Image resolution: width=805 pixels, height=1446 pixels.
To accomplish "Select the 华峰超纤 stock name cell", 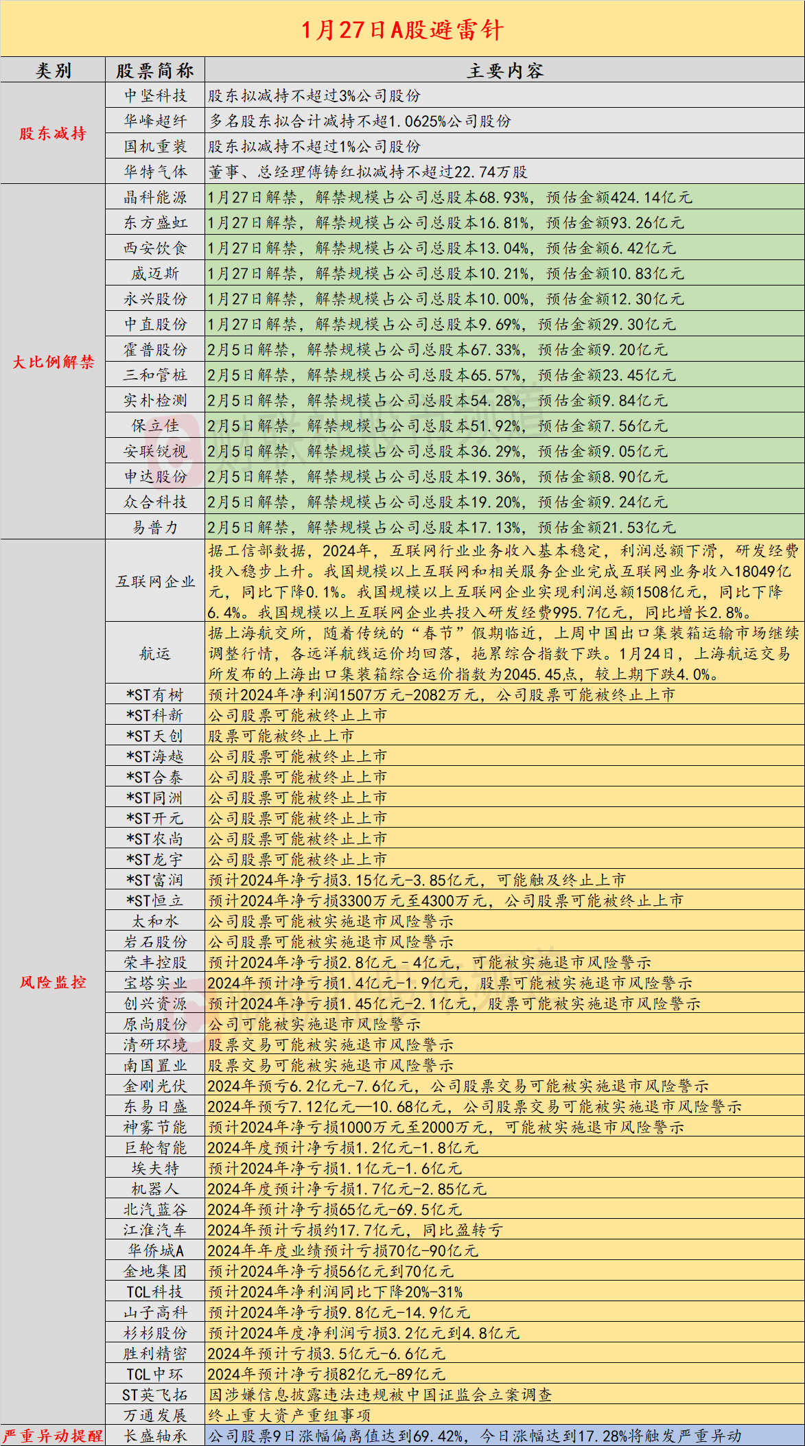I will [x=155, y=121].
